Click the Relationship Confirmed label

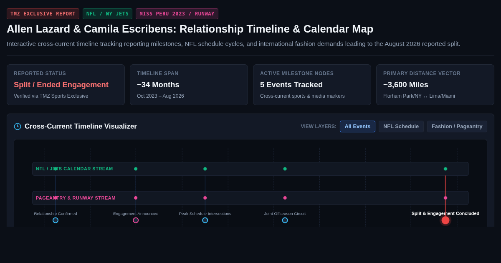point(56,214)
